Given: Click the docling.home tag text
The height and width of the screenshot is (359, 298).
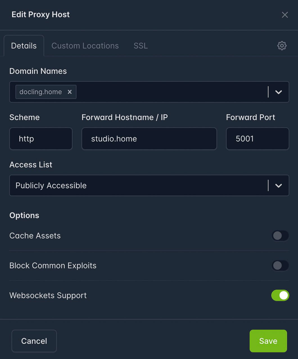Looking at the screenshot, I should [x=40, y=92].
